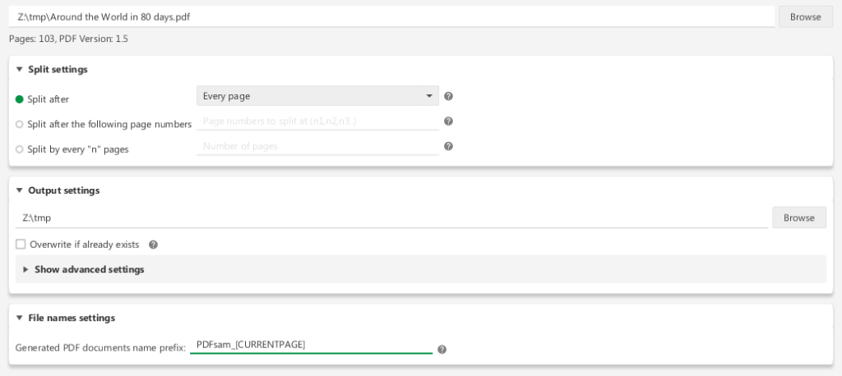Open the Every page dropdown
Image resolution: width=842 pixels, height=376 pixels.
(317, 96)
